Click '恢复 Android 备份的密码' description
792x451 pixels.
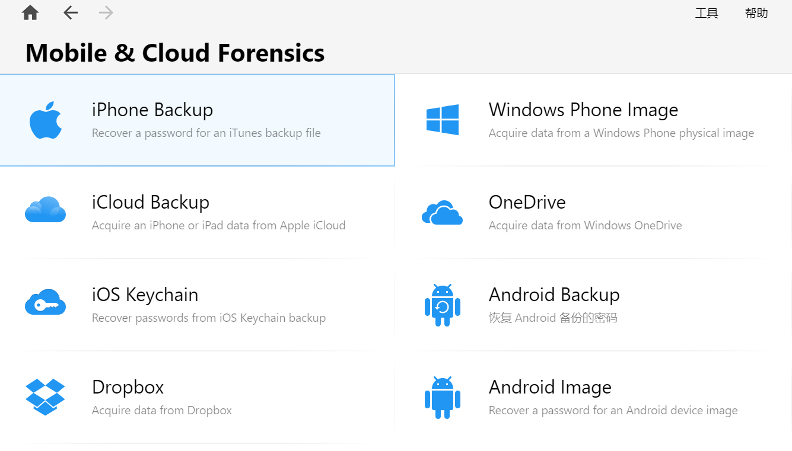tap(553, 318)
